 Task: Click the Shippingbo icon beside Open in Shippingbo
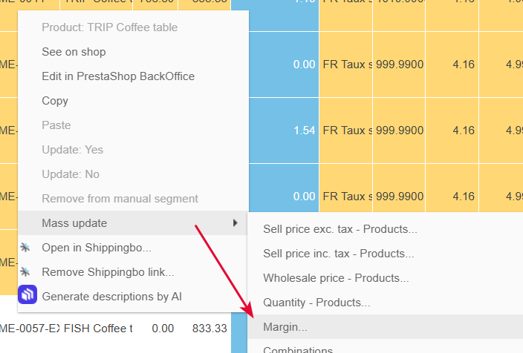point(25,248)
